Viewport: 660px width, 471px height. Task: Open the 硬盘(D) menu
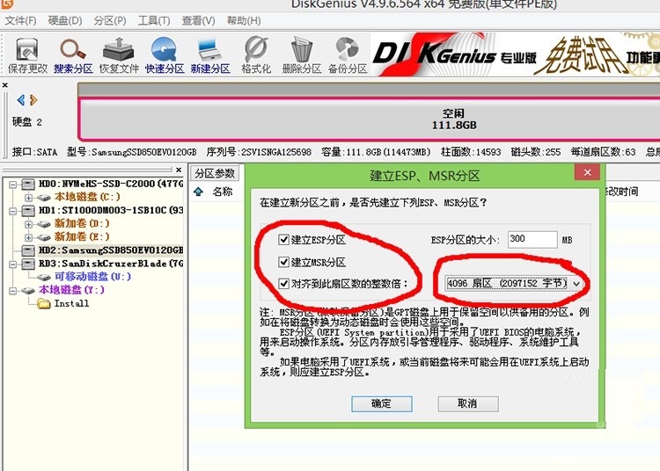(x=65, y=20)
